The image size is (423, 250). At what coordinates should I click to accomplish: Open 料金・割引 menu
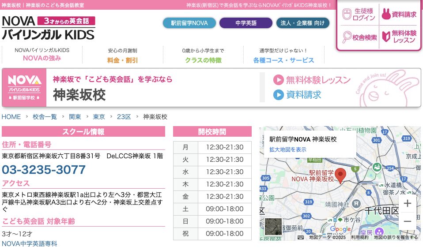click(x=122, y=55)
